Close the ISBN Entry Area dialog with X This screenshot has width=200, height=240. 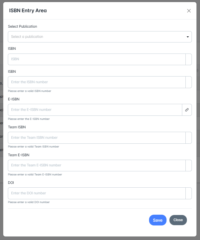(189, 11)
